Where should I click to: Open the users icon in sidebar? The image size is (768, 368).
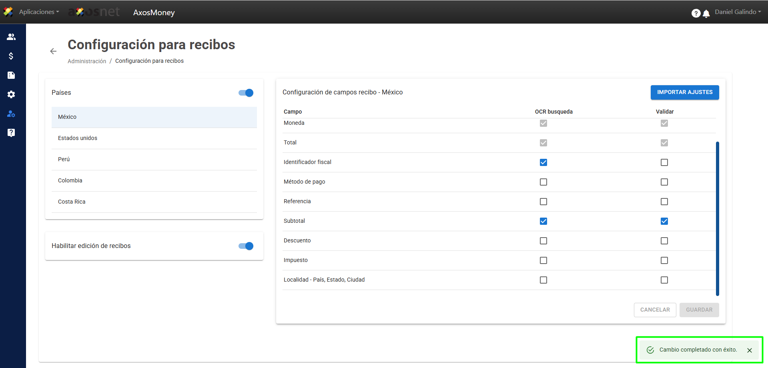(x=11, y=37)
